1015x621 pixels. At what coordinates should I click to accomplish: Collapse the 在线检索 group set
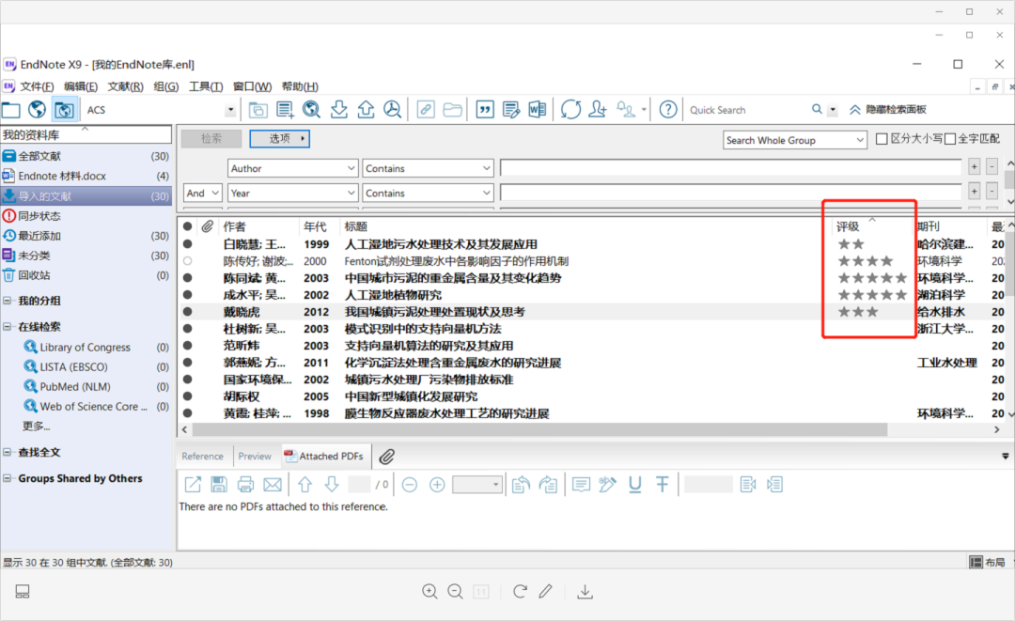tap(8, 327)
